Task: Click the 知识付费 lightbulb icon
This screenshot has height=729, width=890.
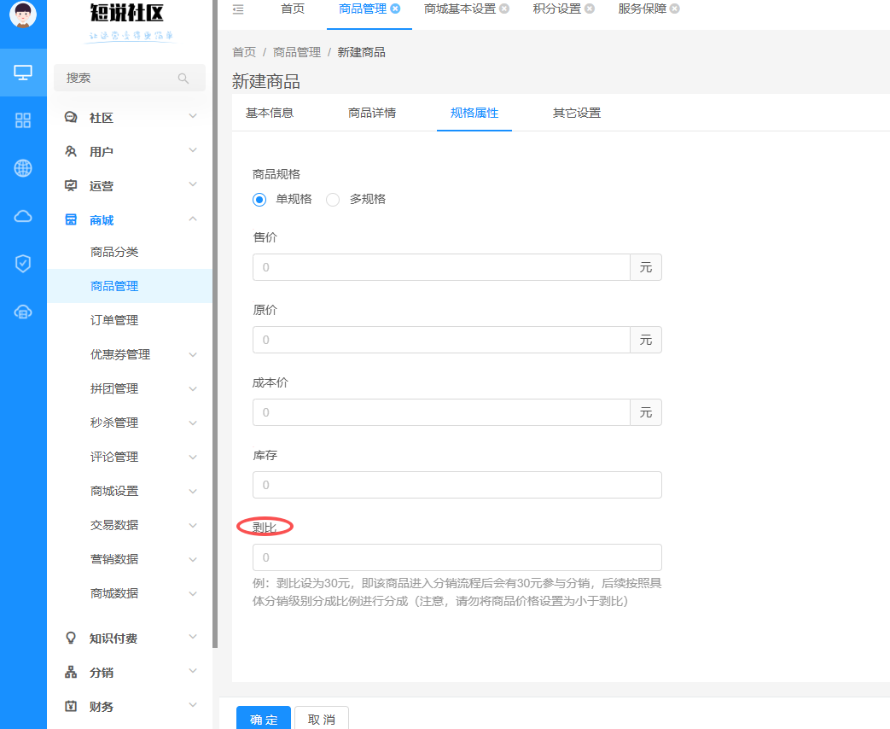Action: tap(71, 639)
